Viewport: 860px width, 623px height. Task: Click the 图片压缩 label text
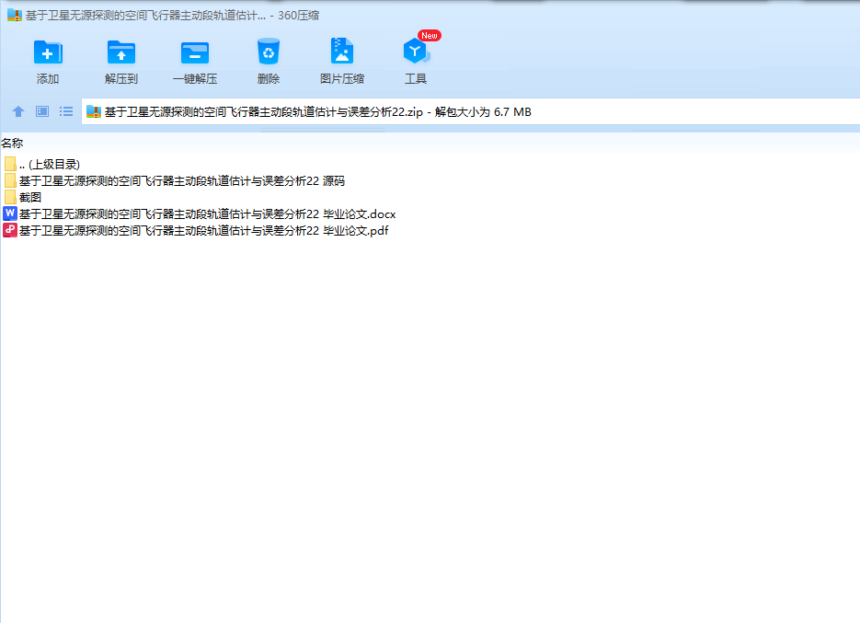[x=341, y=79]
